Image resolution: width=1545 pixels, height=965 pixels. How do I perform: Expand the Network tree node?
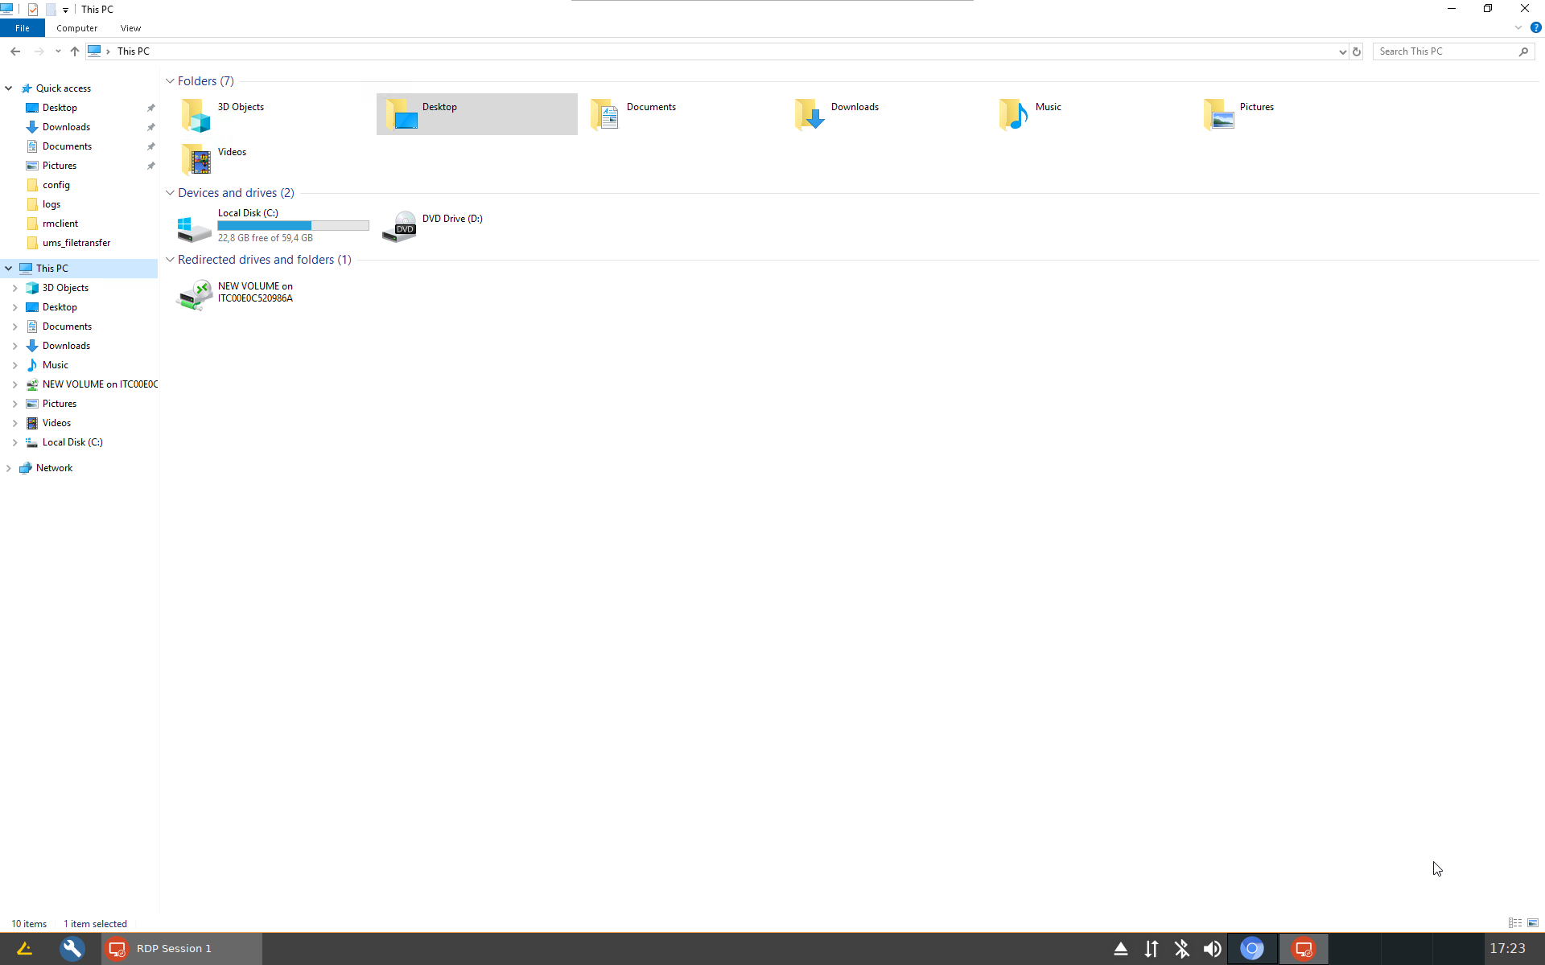click(9, 468)
